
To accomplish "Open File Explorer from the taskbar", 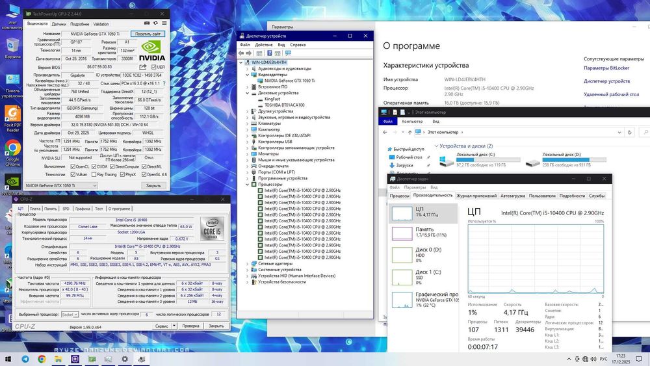I will tap(58, 359).
